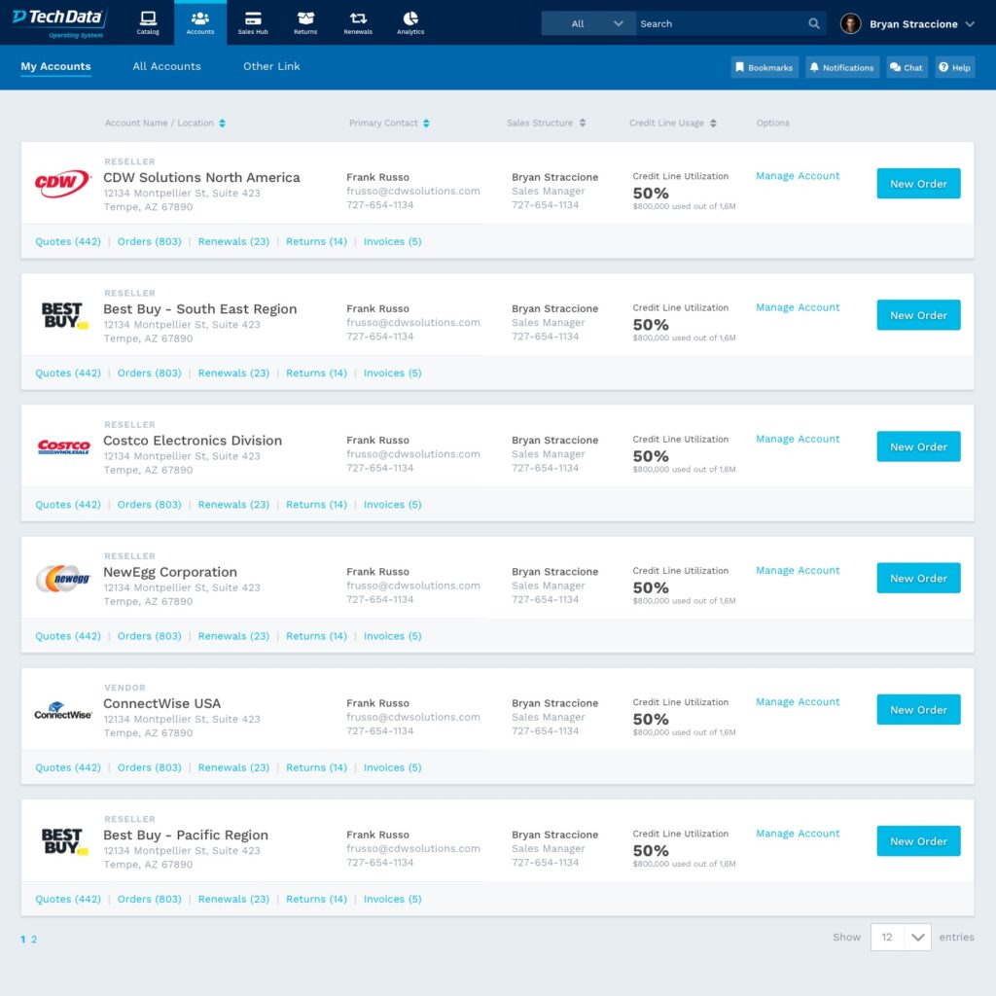Manage Account for NewEgg Corporation
Viewport: 996px width, 996px height.
click(x=798, y=570)
